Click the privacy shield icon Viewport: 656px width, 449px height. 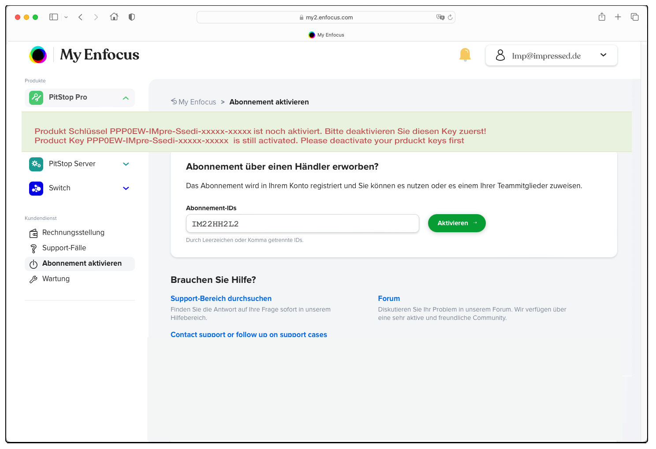click(131, 17)
